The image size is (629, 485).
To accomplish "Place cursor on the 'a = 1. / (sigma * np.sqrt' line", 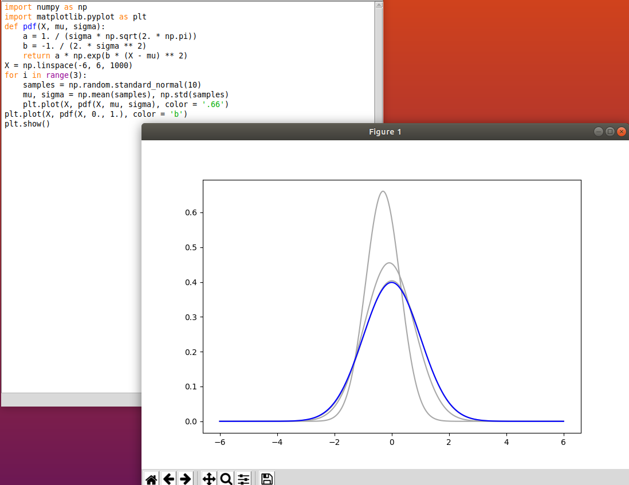I will point(109,36).
